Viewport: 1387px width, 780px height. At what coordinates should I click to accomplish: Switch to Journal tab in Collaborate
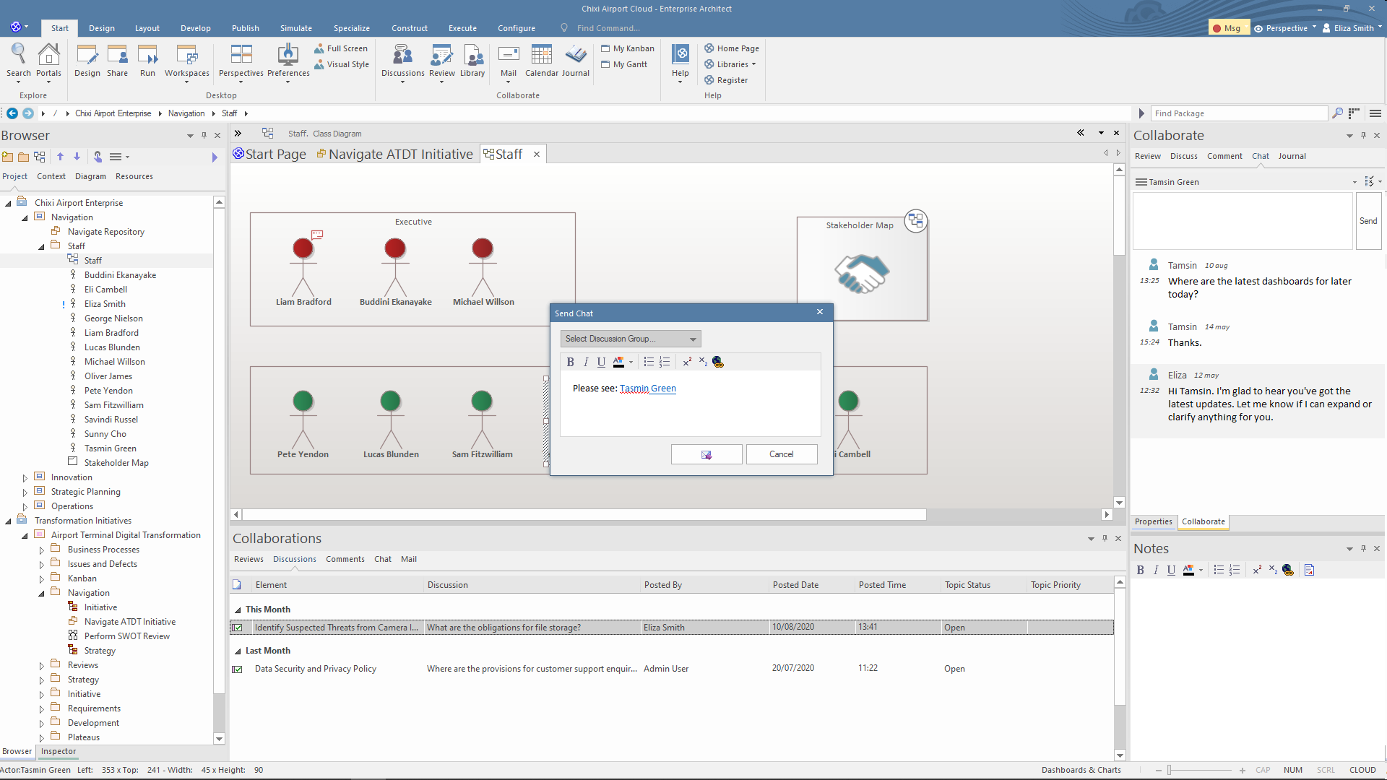click(x=1292, y=156)
